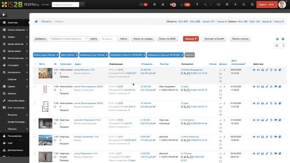Toggle favorite star for object 1122
The width and height of the screenshot is (290, 163).
pos(55,157)
